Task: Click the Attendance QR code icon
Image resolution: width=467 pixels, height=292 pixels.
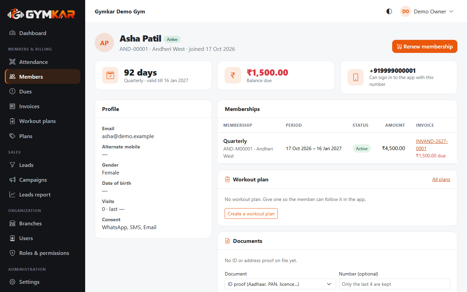Action: pos(12,62)
